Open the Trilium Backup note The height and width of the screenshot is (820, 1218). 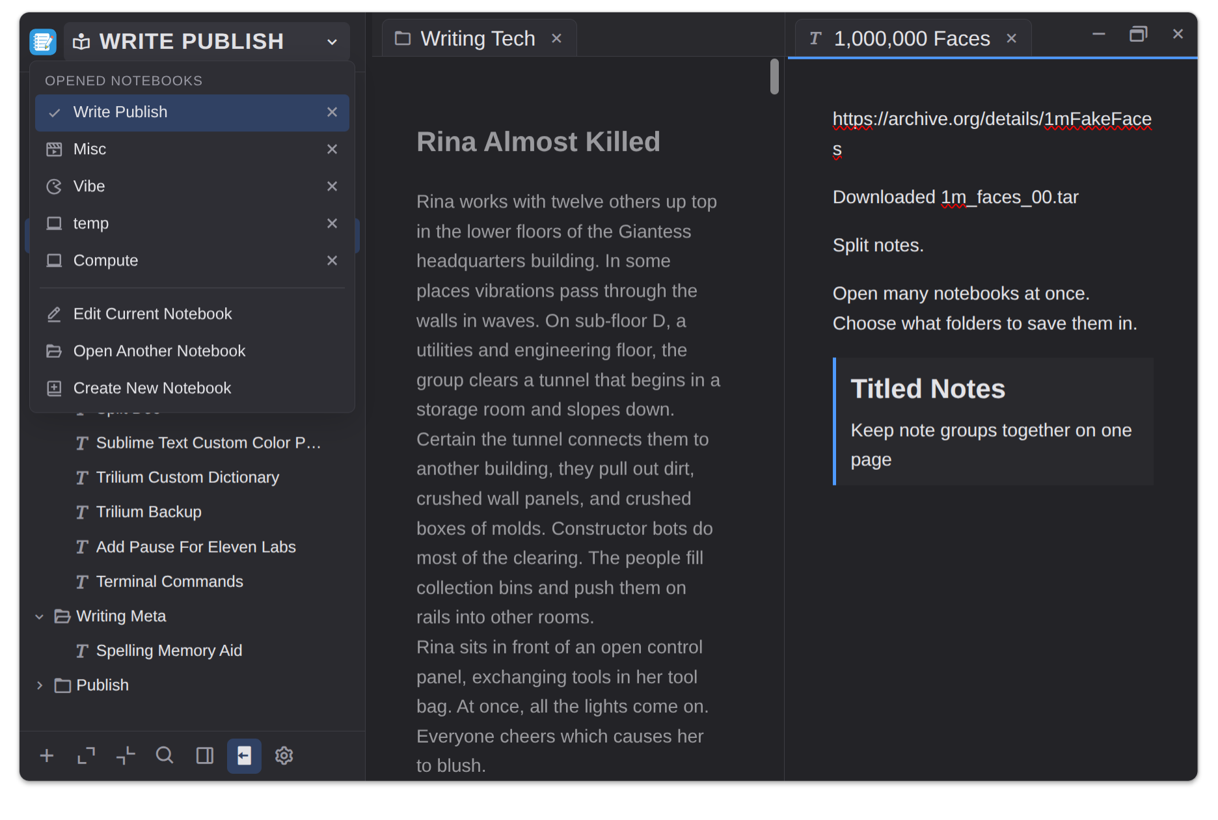click(x=149, y=512)
